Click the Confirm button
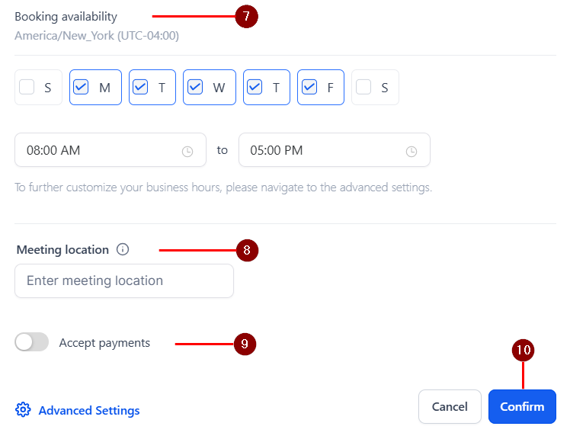 point(522,407)
